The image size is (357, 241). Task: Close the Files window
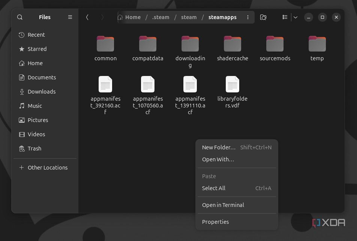click(x=336, y=17)
